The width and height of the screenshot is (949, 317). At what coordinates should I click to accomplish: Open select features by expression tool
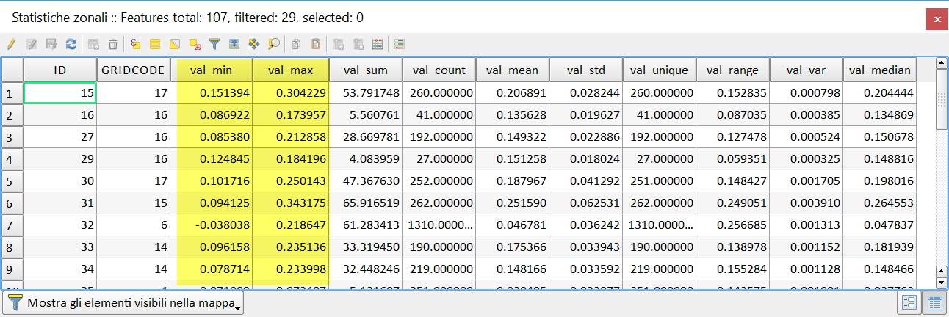[135, 44]
